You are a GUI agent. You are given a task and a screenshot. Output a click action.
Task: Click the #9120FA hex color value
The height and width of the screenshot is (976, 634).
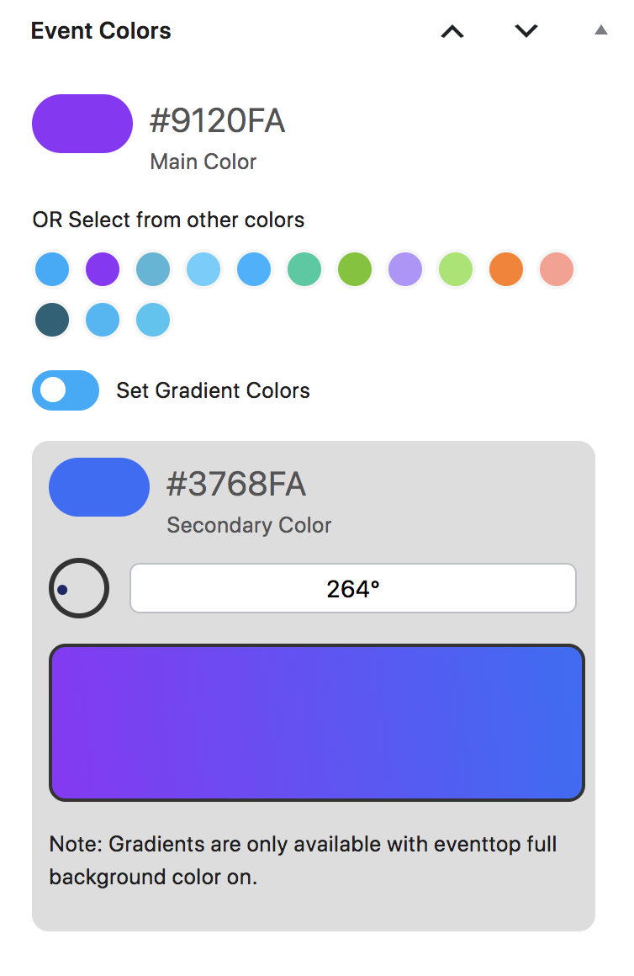[x=217, y=122]
